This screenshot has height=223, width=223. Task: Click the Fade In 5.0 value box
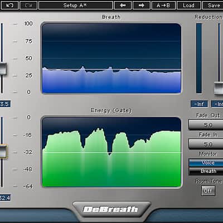coord(206,144)
